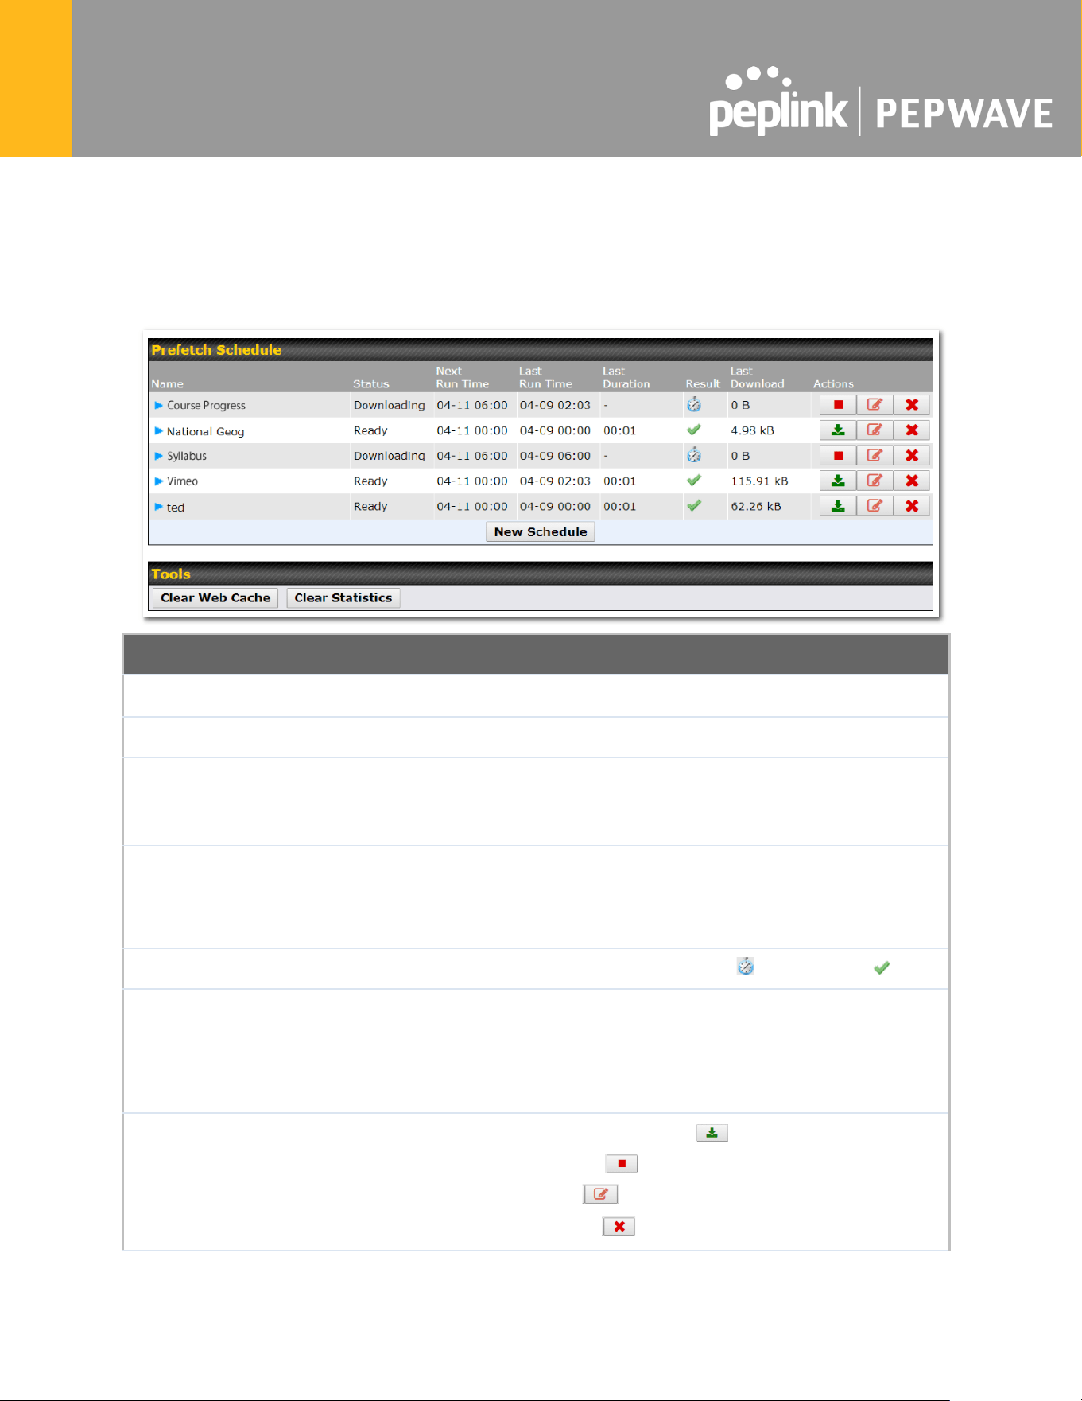The height and width of the screenshot is (1401, 1082).
Task: Click the success checkmark in National Geog row
Action: [694, 430]
